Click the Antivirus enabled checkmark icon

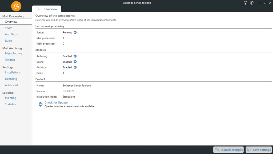click(x=75, y=67)
